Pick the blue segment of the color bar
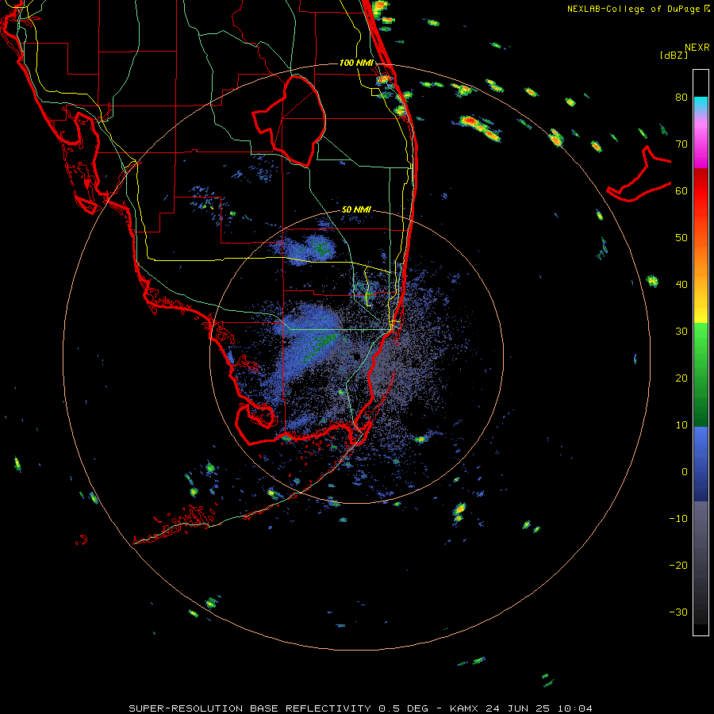Screen dimensions: 714x714 [x=701, y=464]
